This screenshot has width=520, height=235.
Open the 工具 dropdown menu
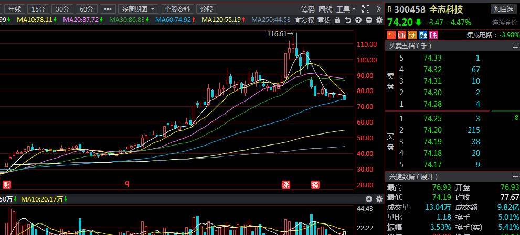tap(346, 9)
